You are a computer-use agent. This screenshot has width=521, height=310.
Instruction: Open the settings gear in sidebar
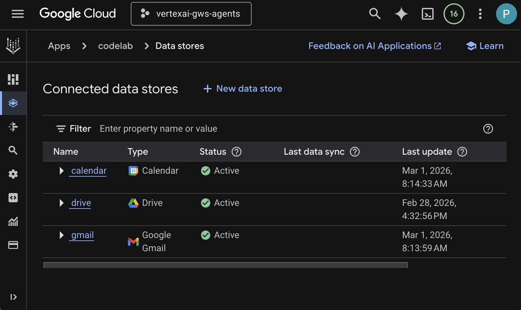click(x=13, y=174)
